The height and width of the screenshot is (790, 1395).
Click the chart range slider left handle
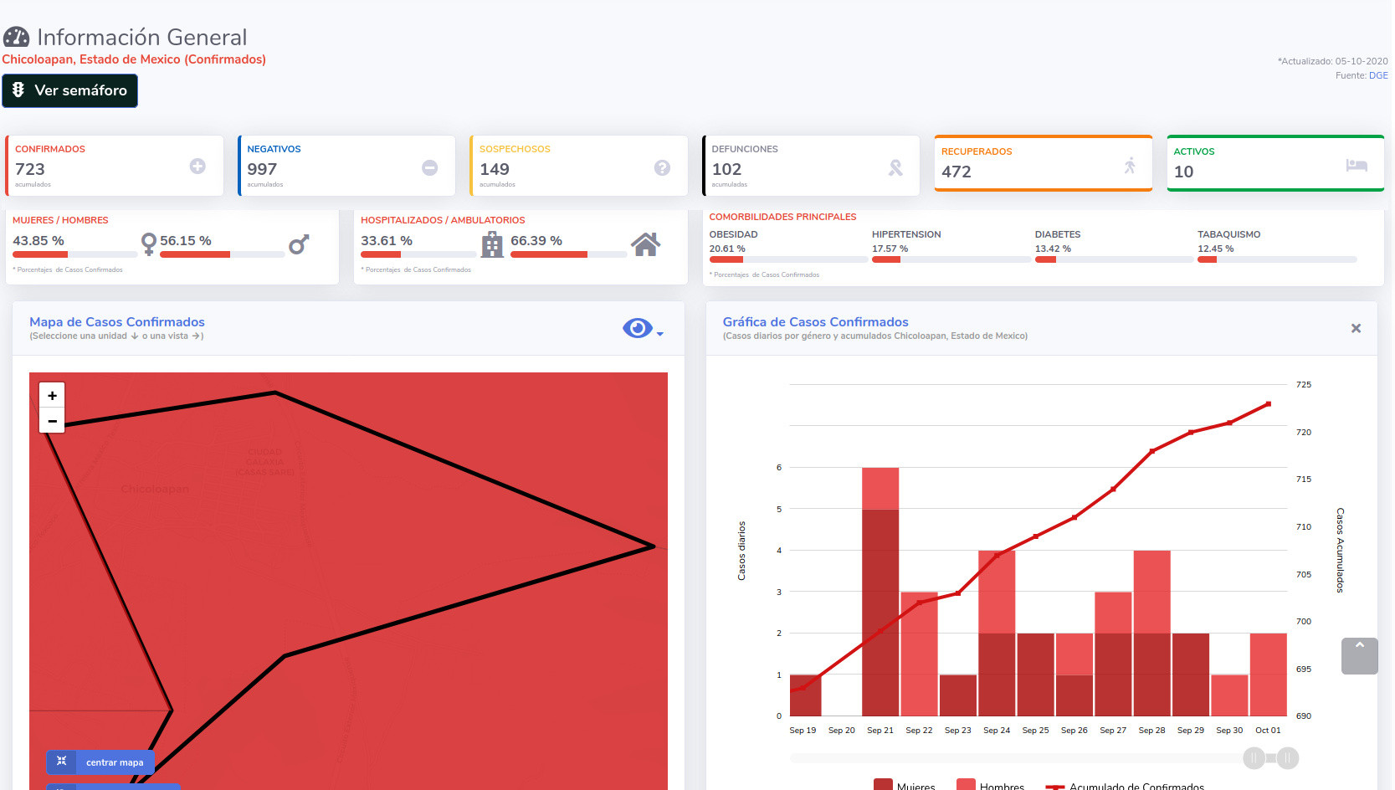point(1254,758)
